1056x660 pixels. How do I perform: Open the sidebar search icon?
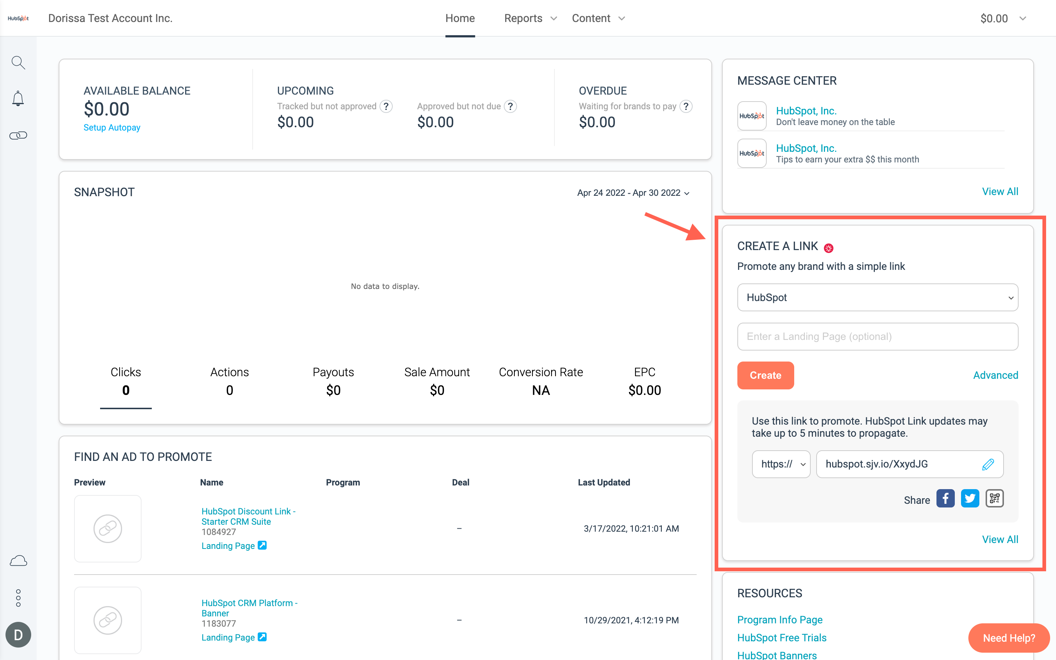[18, 62]
